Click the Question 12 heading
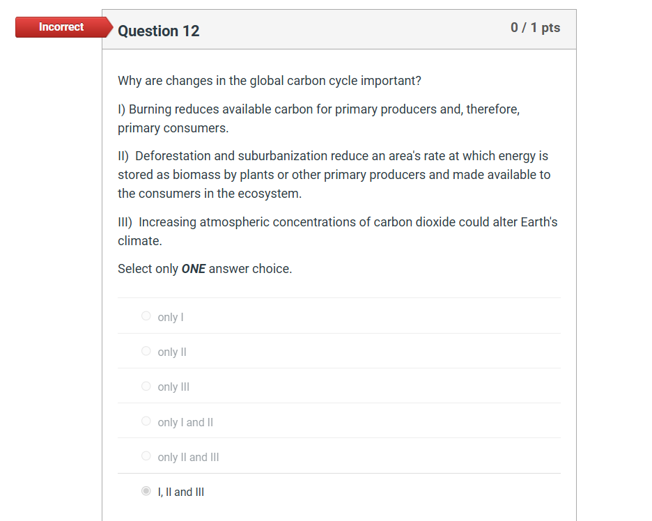 coord(158,31)
